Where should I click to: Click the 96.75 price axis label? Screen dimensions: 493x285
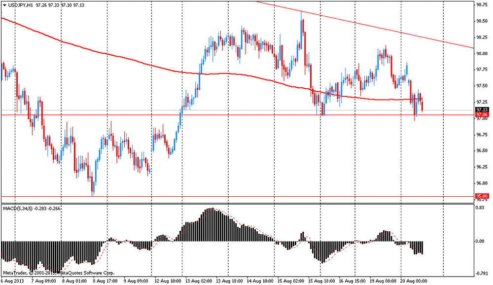(482, 135)
